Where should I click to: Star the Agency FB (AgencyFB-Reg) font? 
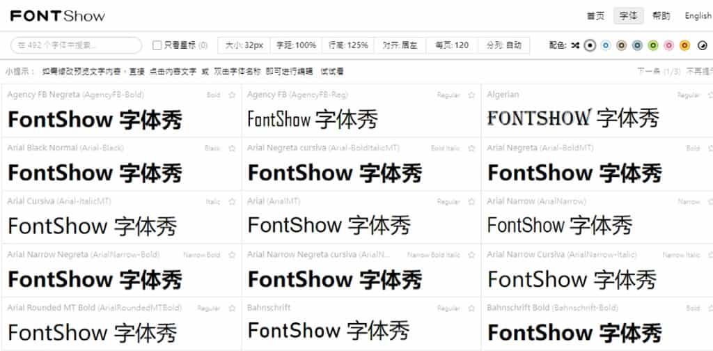[x=471, y=95]
